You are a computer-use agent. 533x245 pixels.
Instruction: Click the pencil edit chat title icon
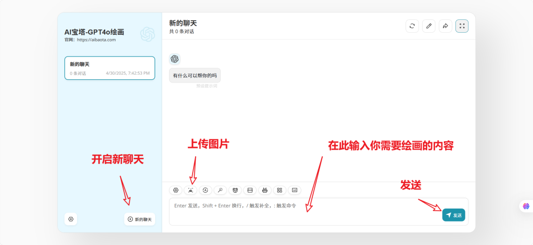click(x=428, y=26)
